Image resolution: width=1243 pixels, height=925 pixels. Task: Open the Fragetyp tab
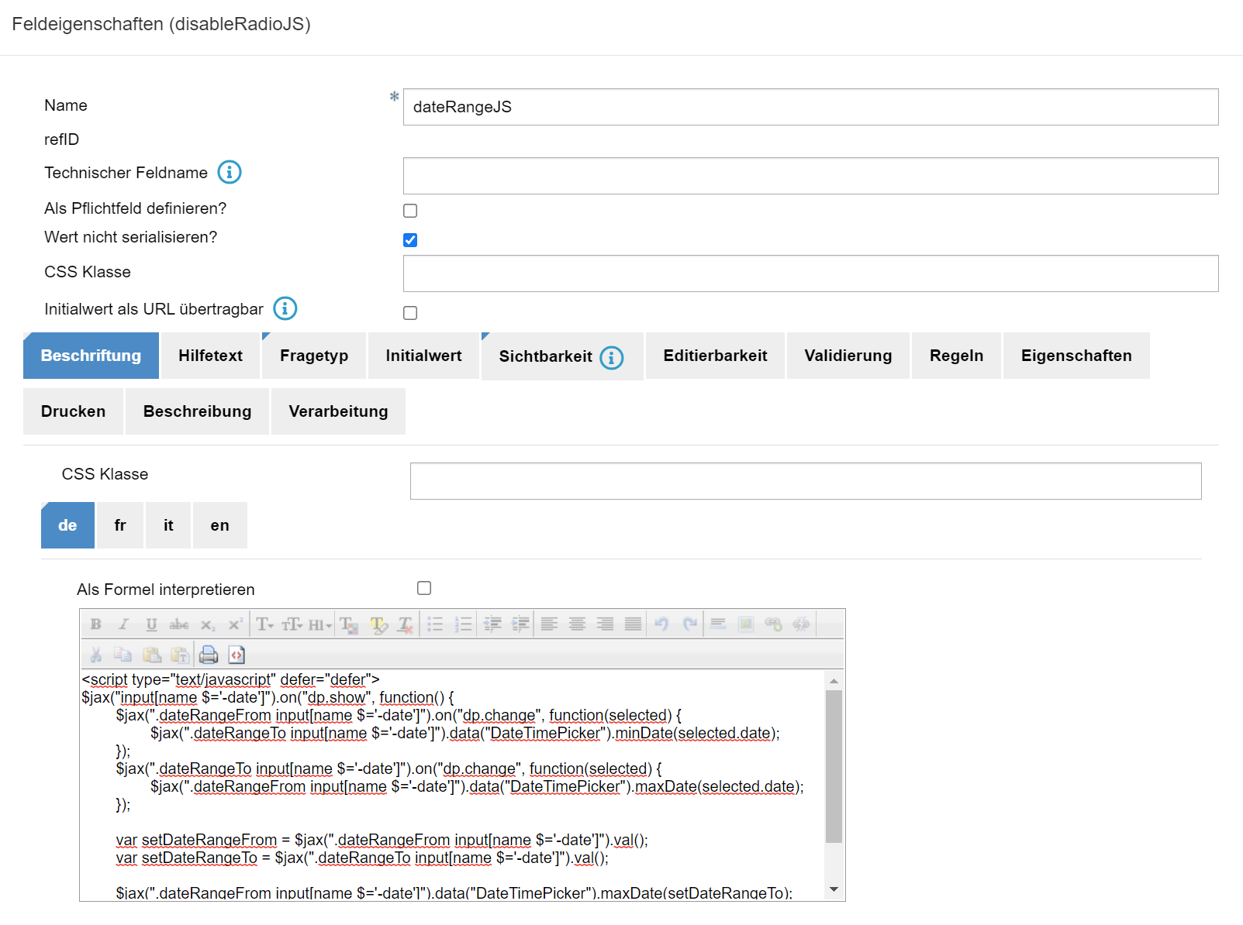[x=314, y=356]
